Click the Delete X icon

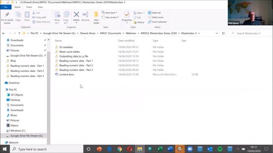(x=76, y=14)
